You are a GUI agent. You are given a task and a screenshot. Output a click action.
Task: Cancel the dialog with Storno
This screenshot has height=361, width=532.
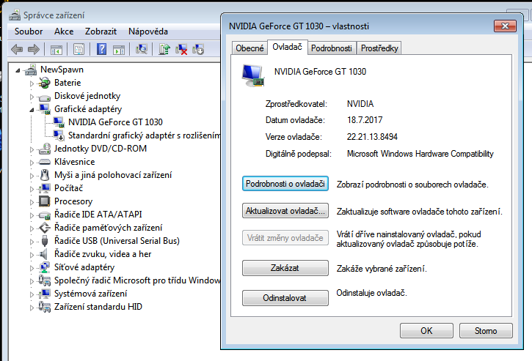486,330
